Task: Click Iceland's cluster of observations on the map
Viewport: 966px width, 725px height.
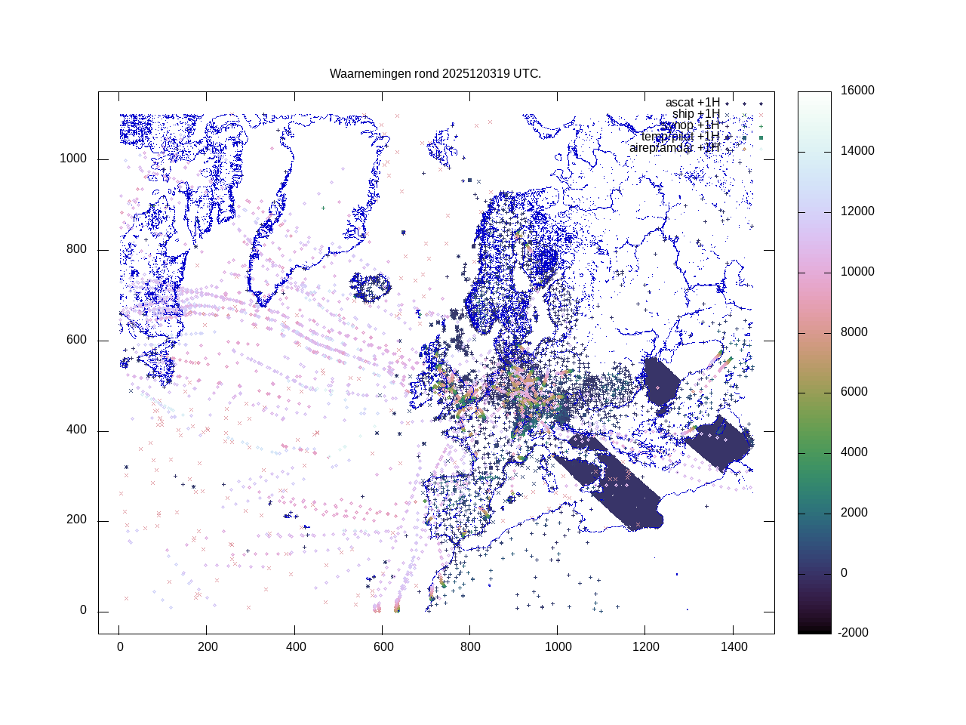Action: tap(371, 287)
